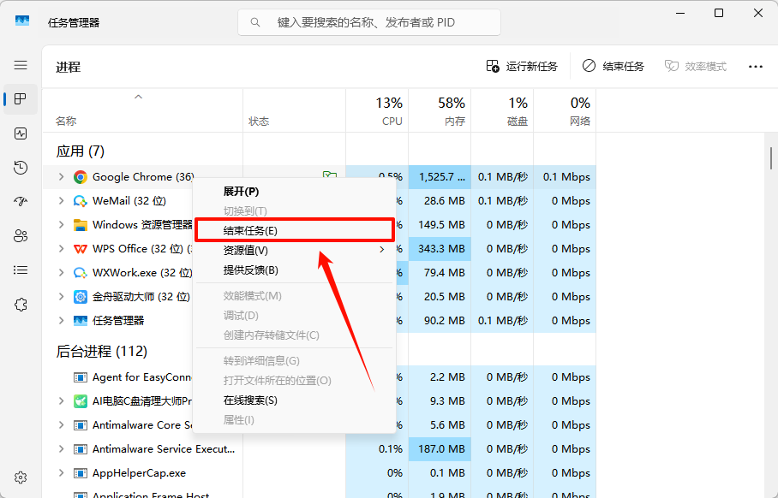Open the Services view in sidebar
This screenshot has width=778, height=498.
20,305
